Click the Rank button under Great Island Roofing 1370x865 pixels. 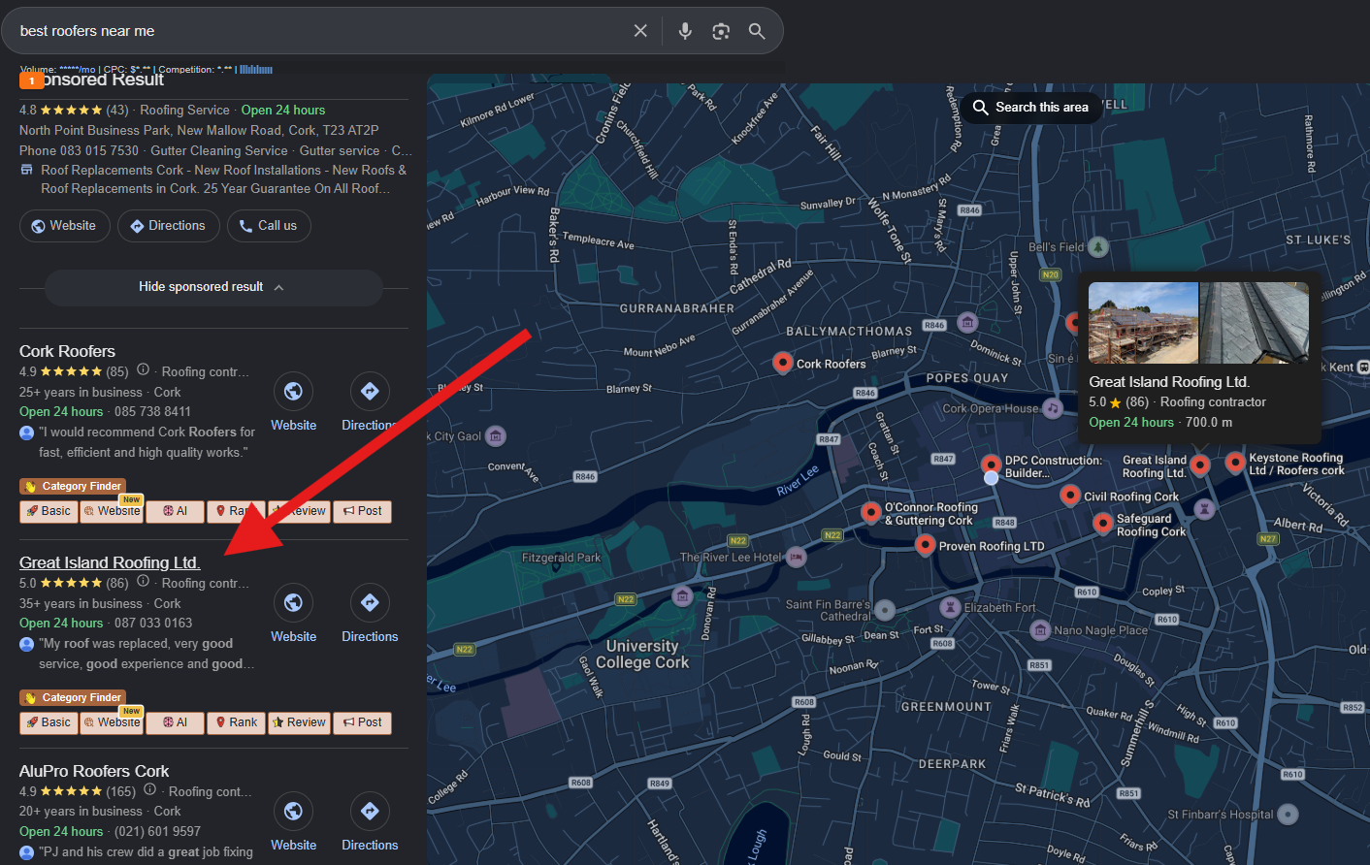tap(236, 722)
